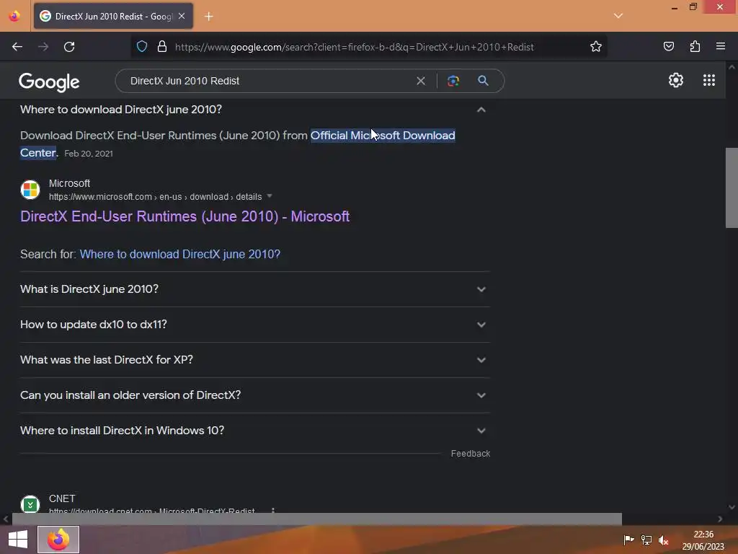Reload the current page
Image resolution: width=738 pixels, height=554 pixels.
point(69,47)
